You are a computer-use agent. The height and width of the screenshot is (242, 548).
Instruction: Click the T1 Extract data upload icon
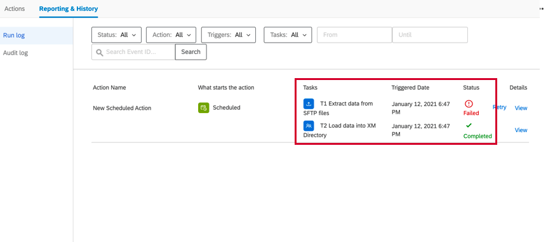point(309,104)
